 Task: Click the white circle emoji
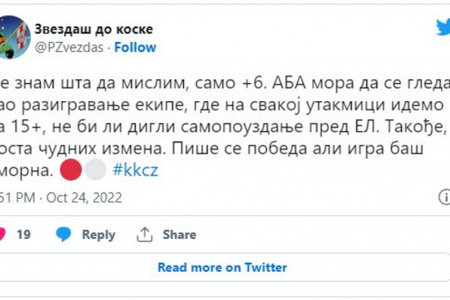[95, 170]
